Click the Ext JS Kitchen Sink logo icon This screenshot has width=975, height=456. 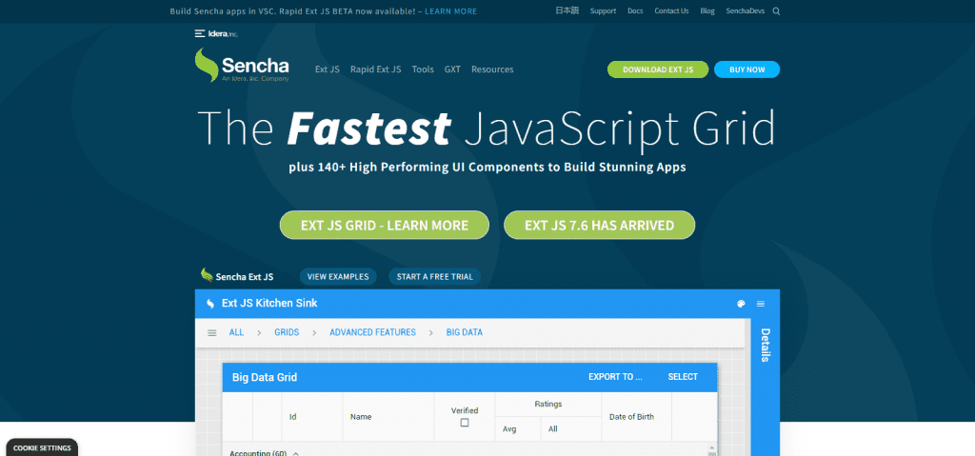(x=209, y=304)
